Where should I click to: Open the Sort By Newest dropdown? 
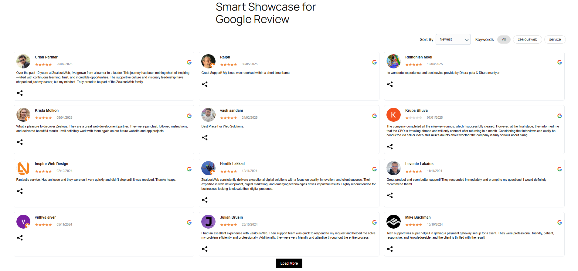tap(453, 39)
